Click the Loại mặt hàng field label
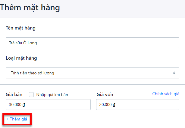The width and height of the screenshot is (185, 128). (21, 58)
